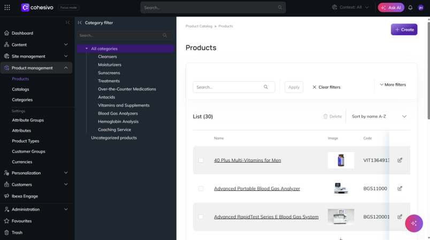This screenshot has width=430, height=240.
Task: Click the magnifier icon in top search bar
Action: tap(280, 7)
